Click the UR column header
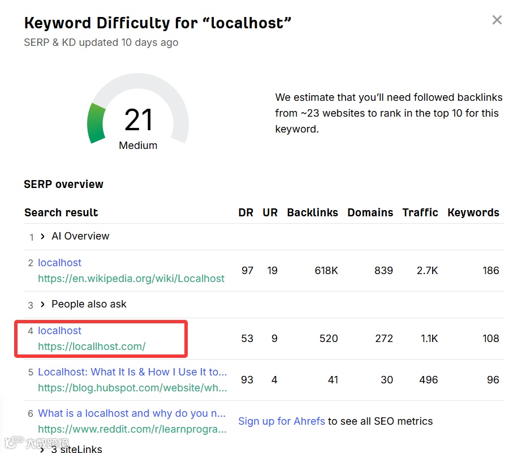Viewport: 526px width, 453px height. (x=270, y=213)
